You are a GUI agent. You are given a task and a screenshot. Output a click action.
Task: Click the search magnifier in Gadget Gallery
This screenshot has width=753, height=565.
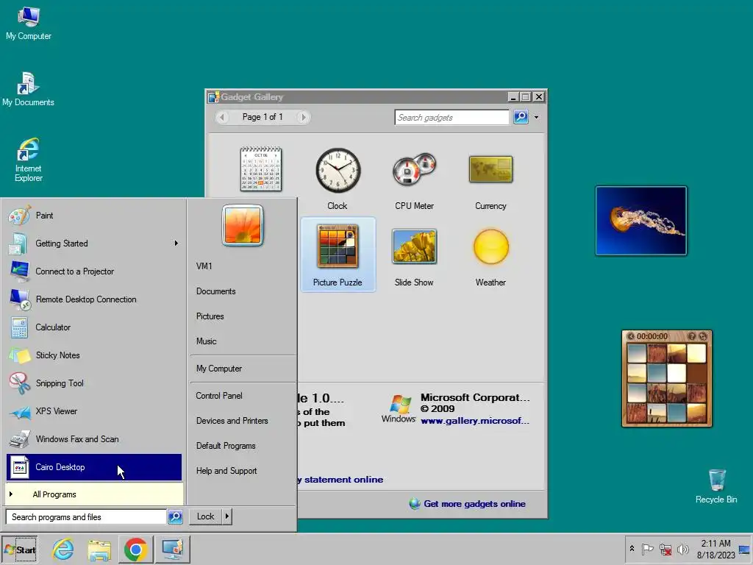coord(521,117)
